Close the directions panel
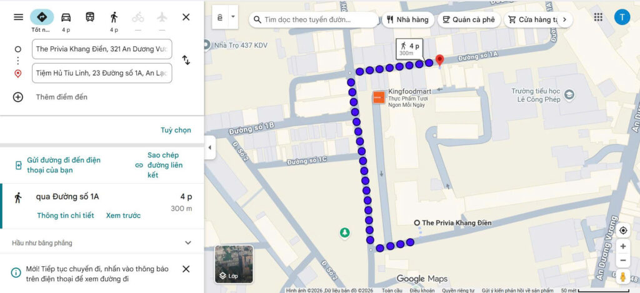Viewport: 640px width, 293px height. [186, 17]
